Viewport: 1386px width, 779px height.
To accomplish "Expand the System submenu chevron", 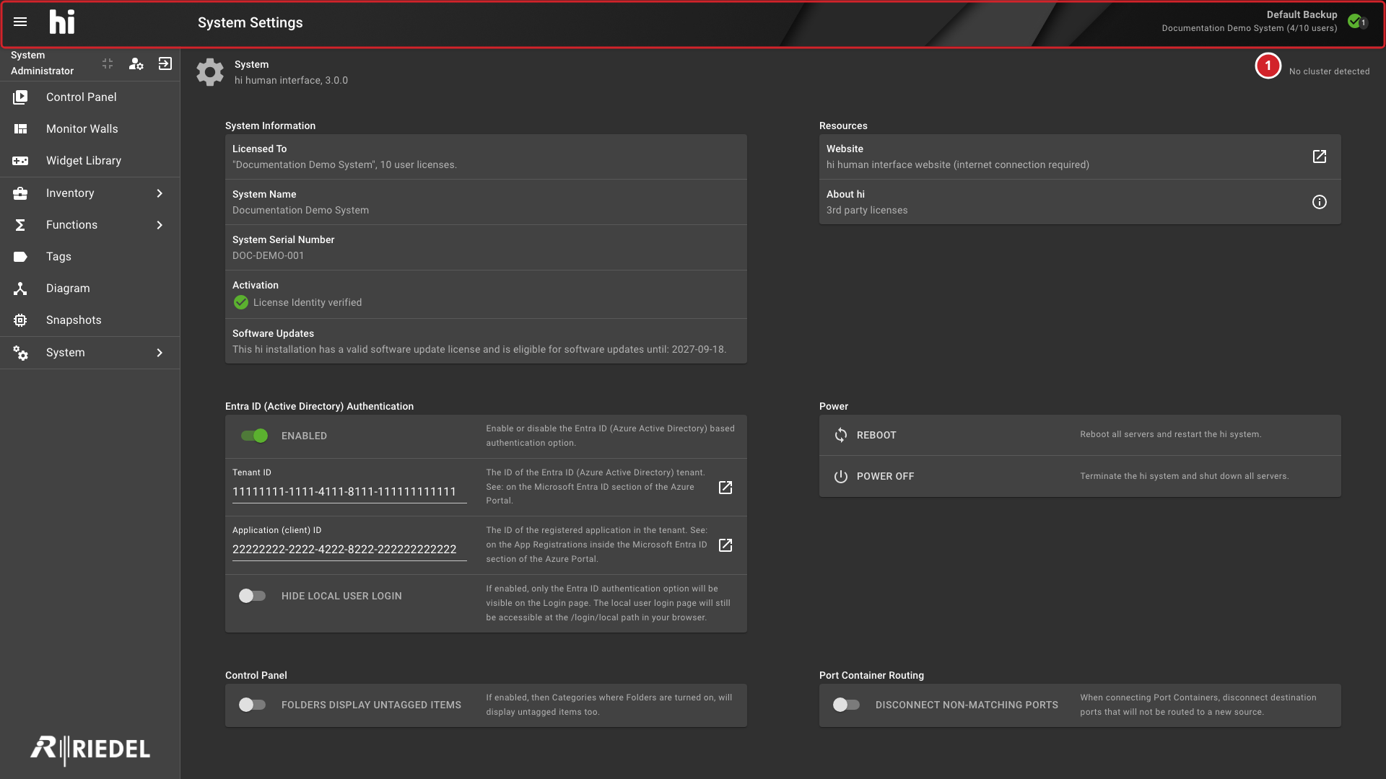I will tap(160, 353).
